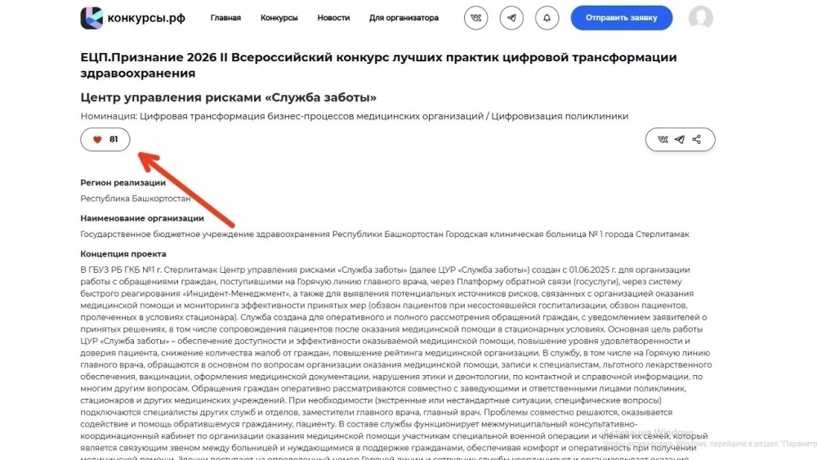The width and height of the screenshot is (817, 460).
Task: Open the конкурсы.рф site name link
Action: 146,18
